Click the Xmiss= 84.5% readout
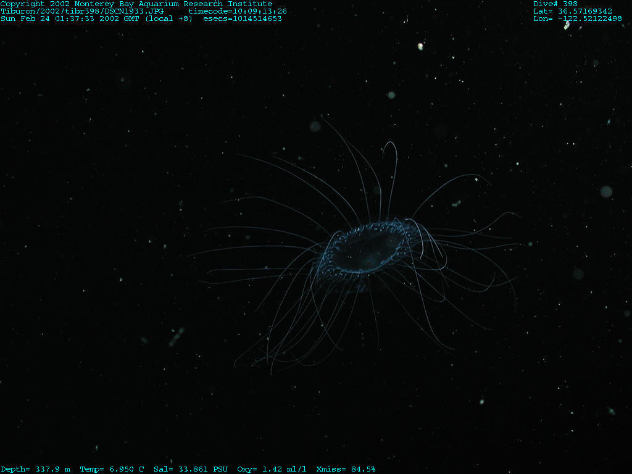632x474 pixels. pyautogui.click(x=346, y=469)
